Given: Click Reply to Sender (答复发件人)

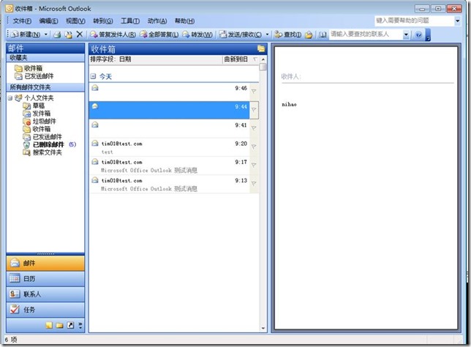Looking at the screenshot, I should click(x=113, y=34).
